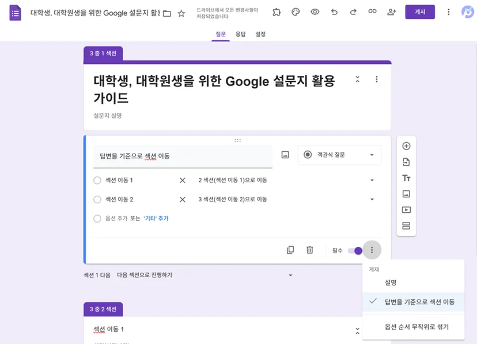The height and width of the screenshot is (344, 477).
Task: Click section 2 title 섹션 이동 1
Action: tap(108, 330)
